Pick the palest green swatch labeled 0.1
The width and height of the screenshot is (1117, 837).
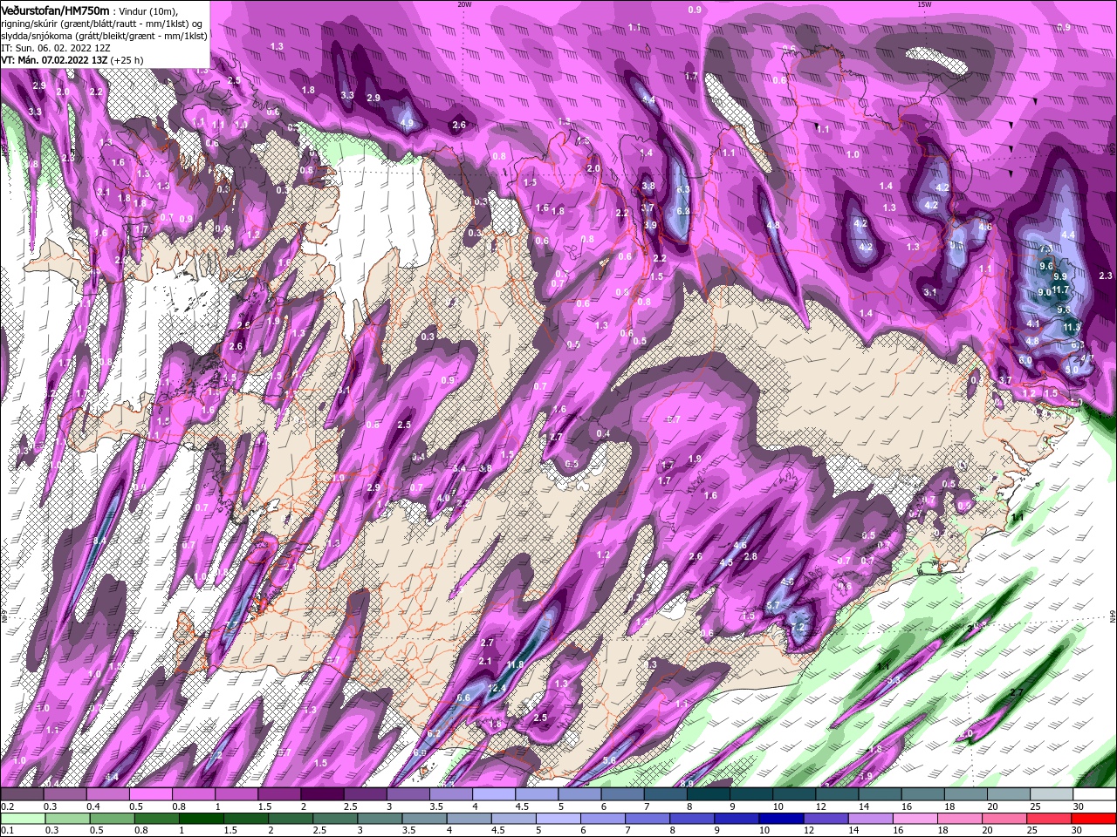(x=22, y=819)
